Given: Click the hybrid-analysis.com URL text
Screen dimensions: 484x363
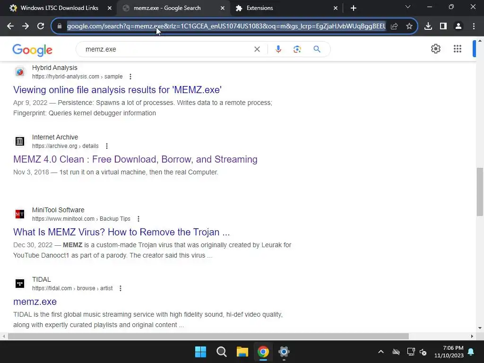Looking at the screenshot, I should (x=77, y=77).
